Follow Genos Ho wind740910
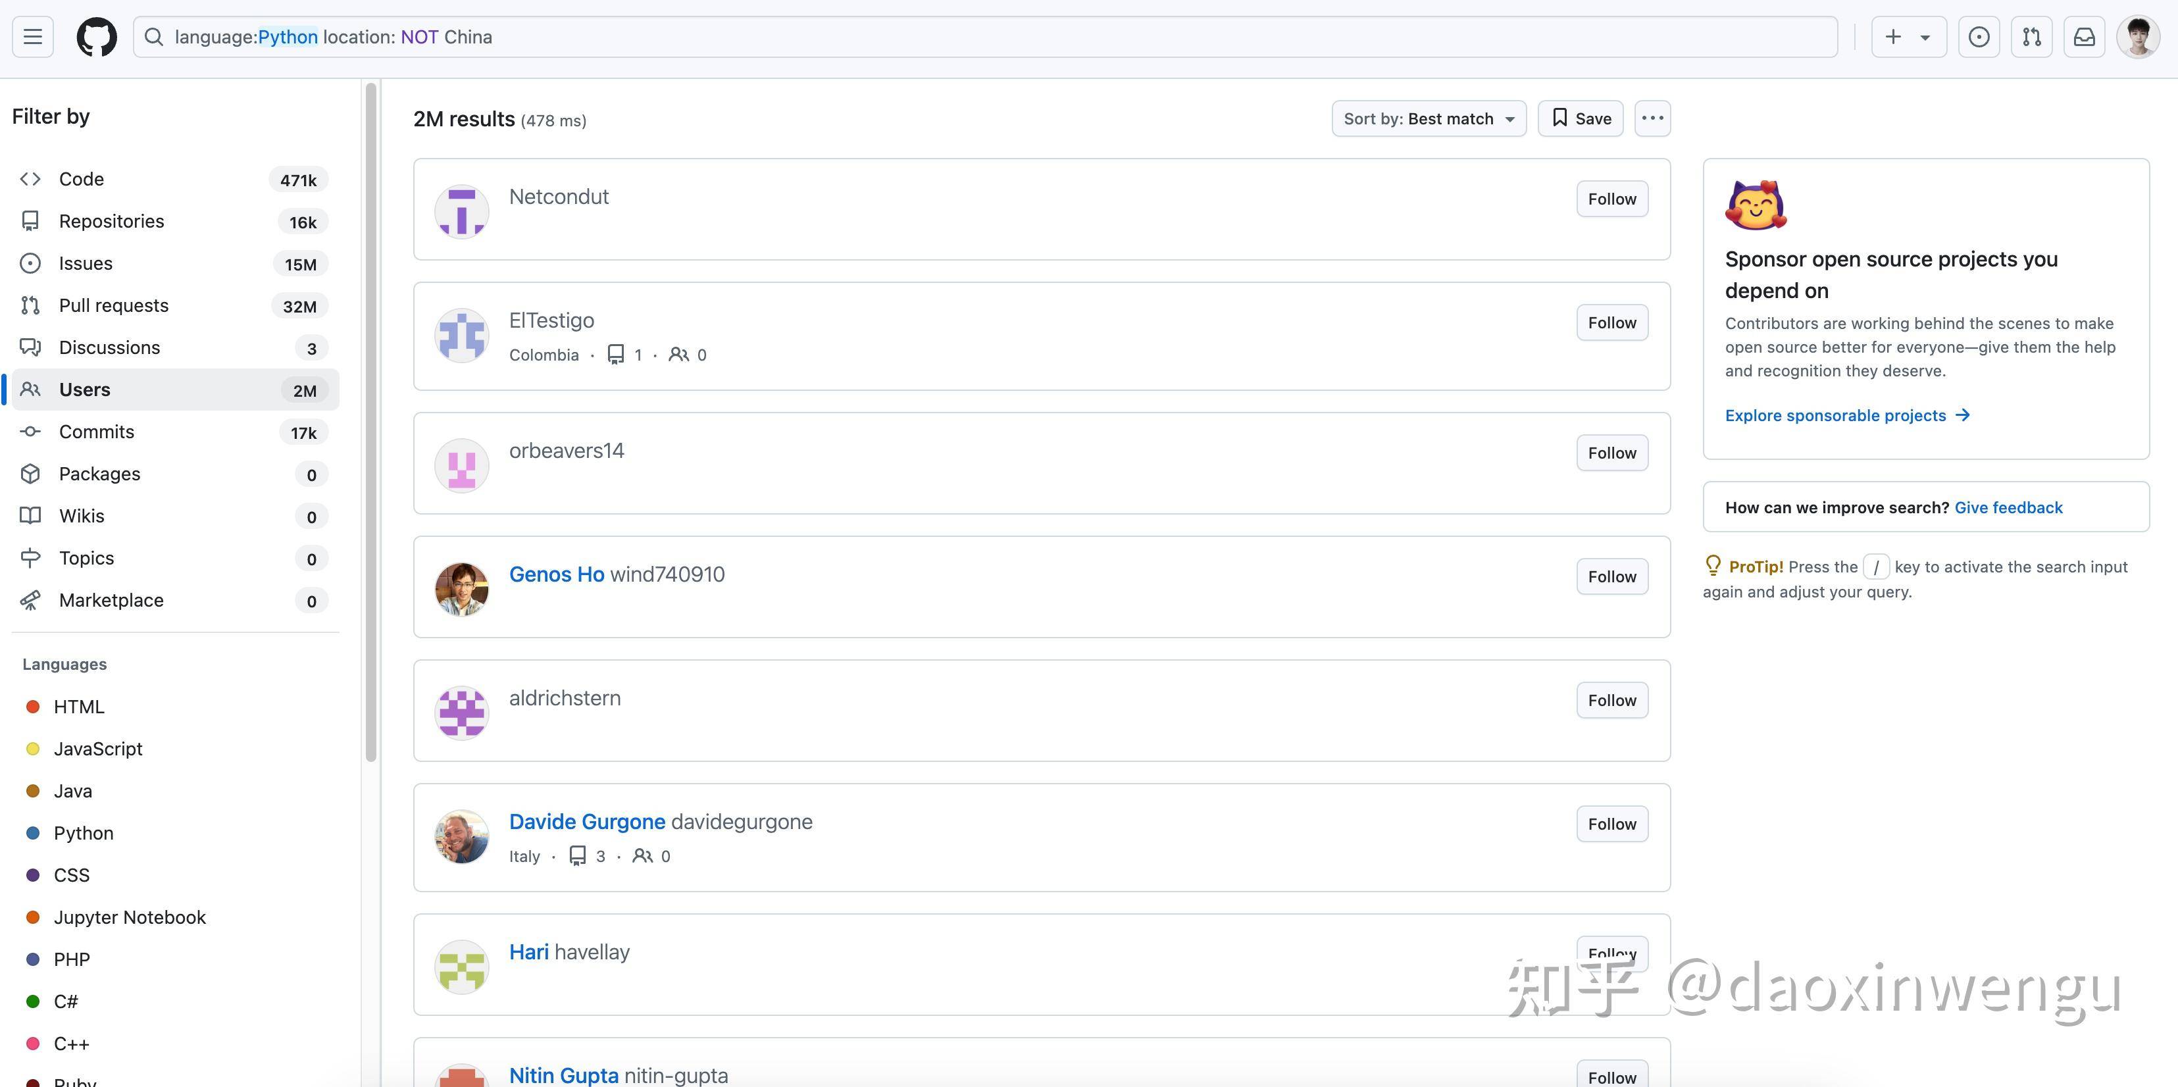Image resolution: width=2178 pixels, height=1087 pixels. coord(1611,576)
